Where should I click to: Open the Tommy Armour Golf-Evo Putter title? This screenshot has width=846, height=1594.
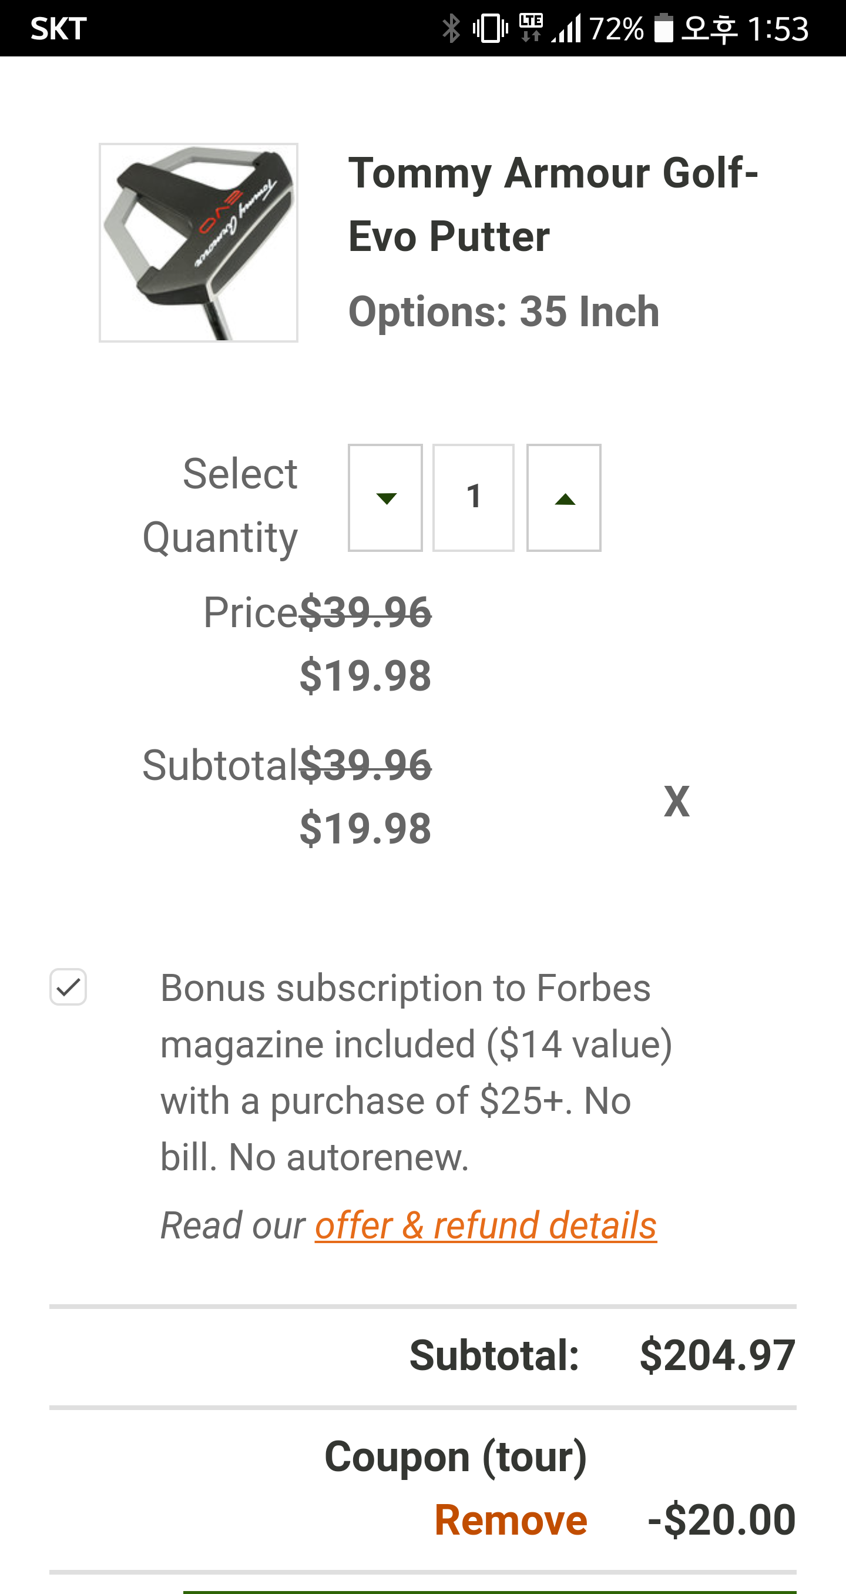tap(552, 204)
